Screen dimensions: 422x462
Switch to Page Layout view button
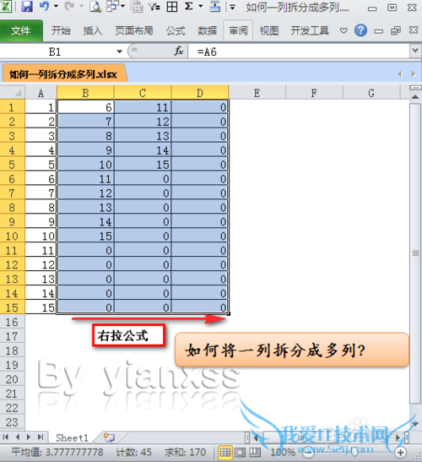click(240, 452)
